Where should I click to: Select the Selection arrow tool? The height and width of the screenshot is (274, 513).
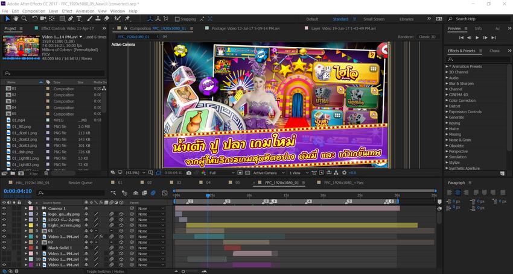(x=7, y=19)
